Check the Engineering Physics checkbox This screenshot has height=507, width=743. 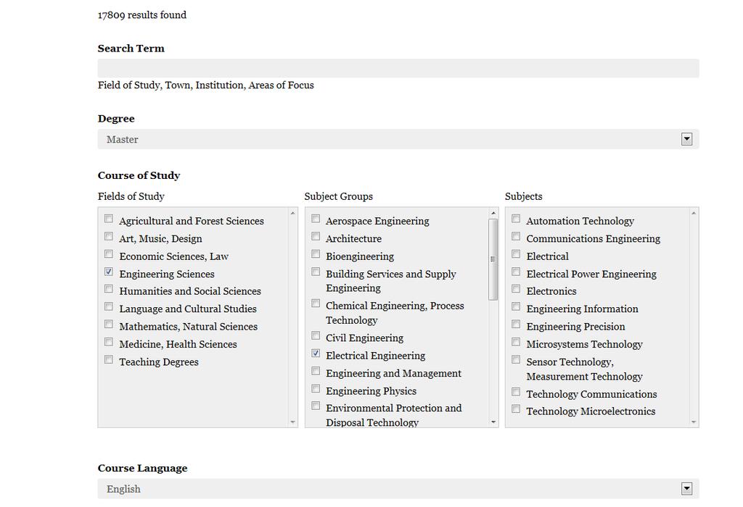coord(316,388)
